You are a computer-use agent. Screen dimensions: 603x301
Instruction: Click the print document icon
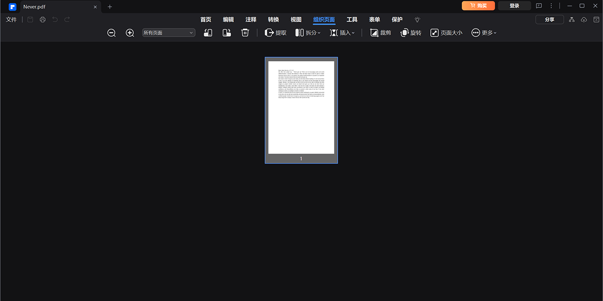pos(42,19)
